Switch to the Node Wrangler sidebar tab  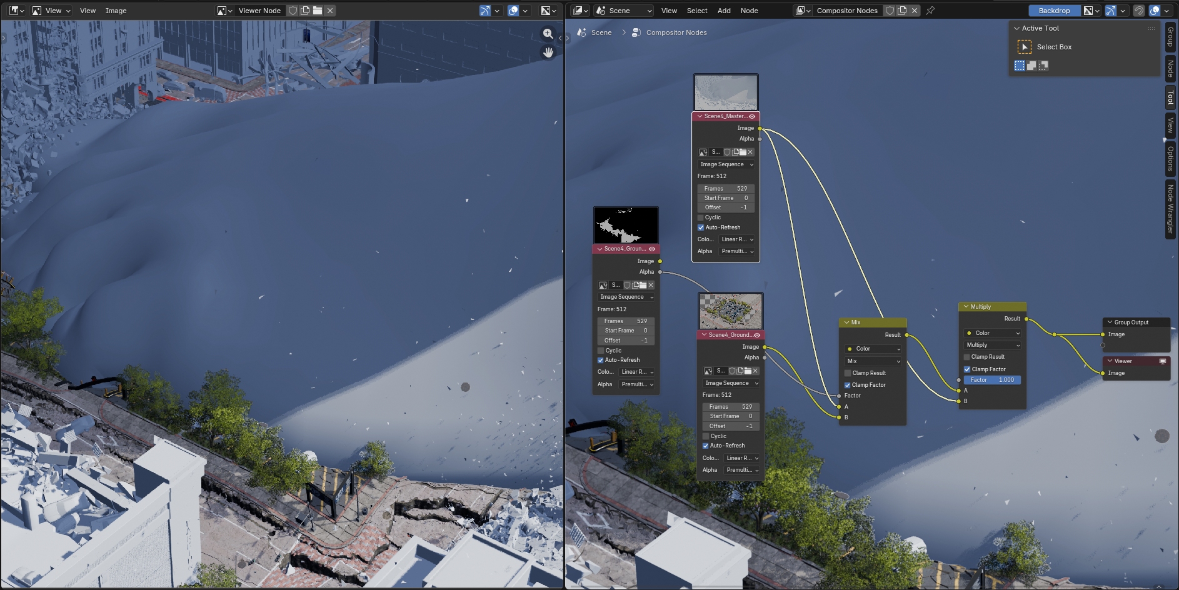(1170, 209)
